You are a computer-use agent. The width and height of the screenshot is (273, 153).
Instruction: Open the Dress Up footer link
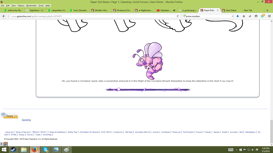point(176,132)
